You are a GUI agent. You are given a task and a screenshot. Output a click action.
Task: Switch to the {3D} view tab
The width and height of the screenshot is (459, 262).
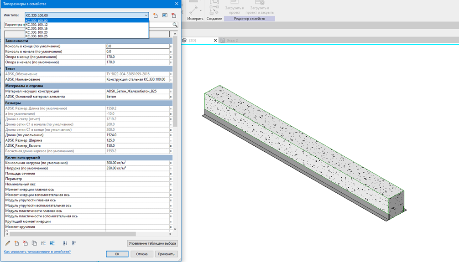click(200, 41)
